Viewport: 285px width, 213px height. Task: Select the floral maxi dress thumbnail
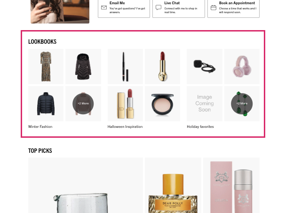pos(46,66)
